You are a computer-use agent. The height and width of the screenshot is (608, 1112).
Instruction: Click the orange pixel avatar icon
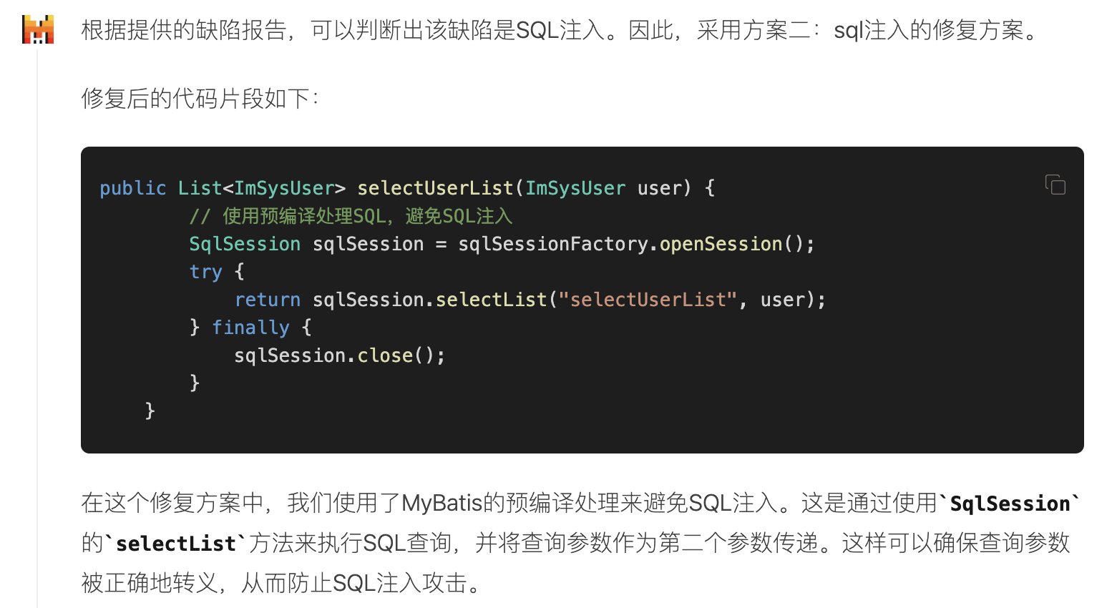point(38,29)
